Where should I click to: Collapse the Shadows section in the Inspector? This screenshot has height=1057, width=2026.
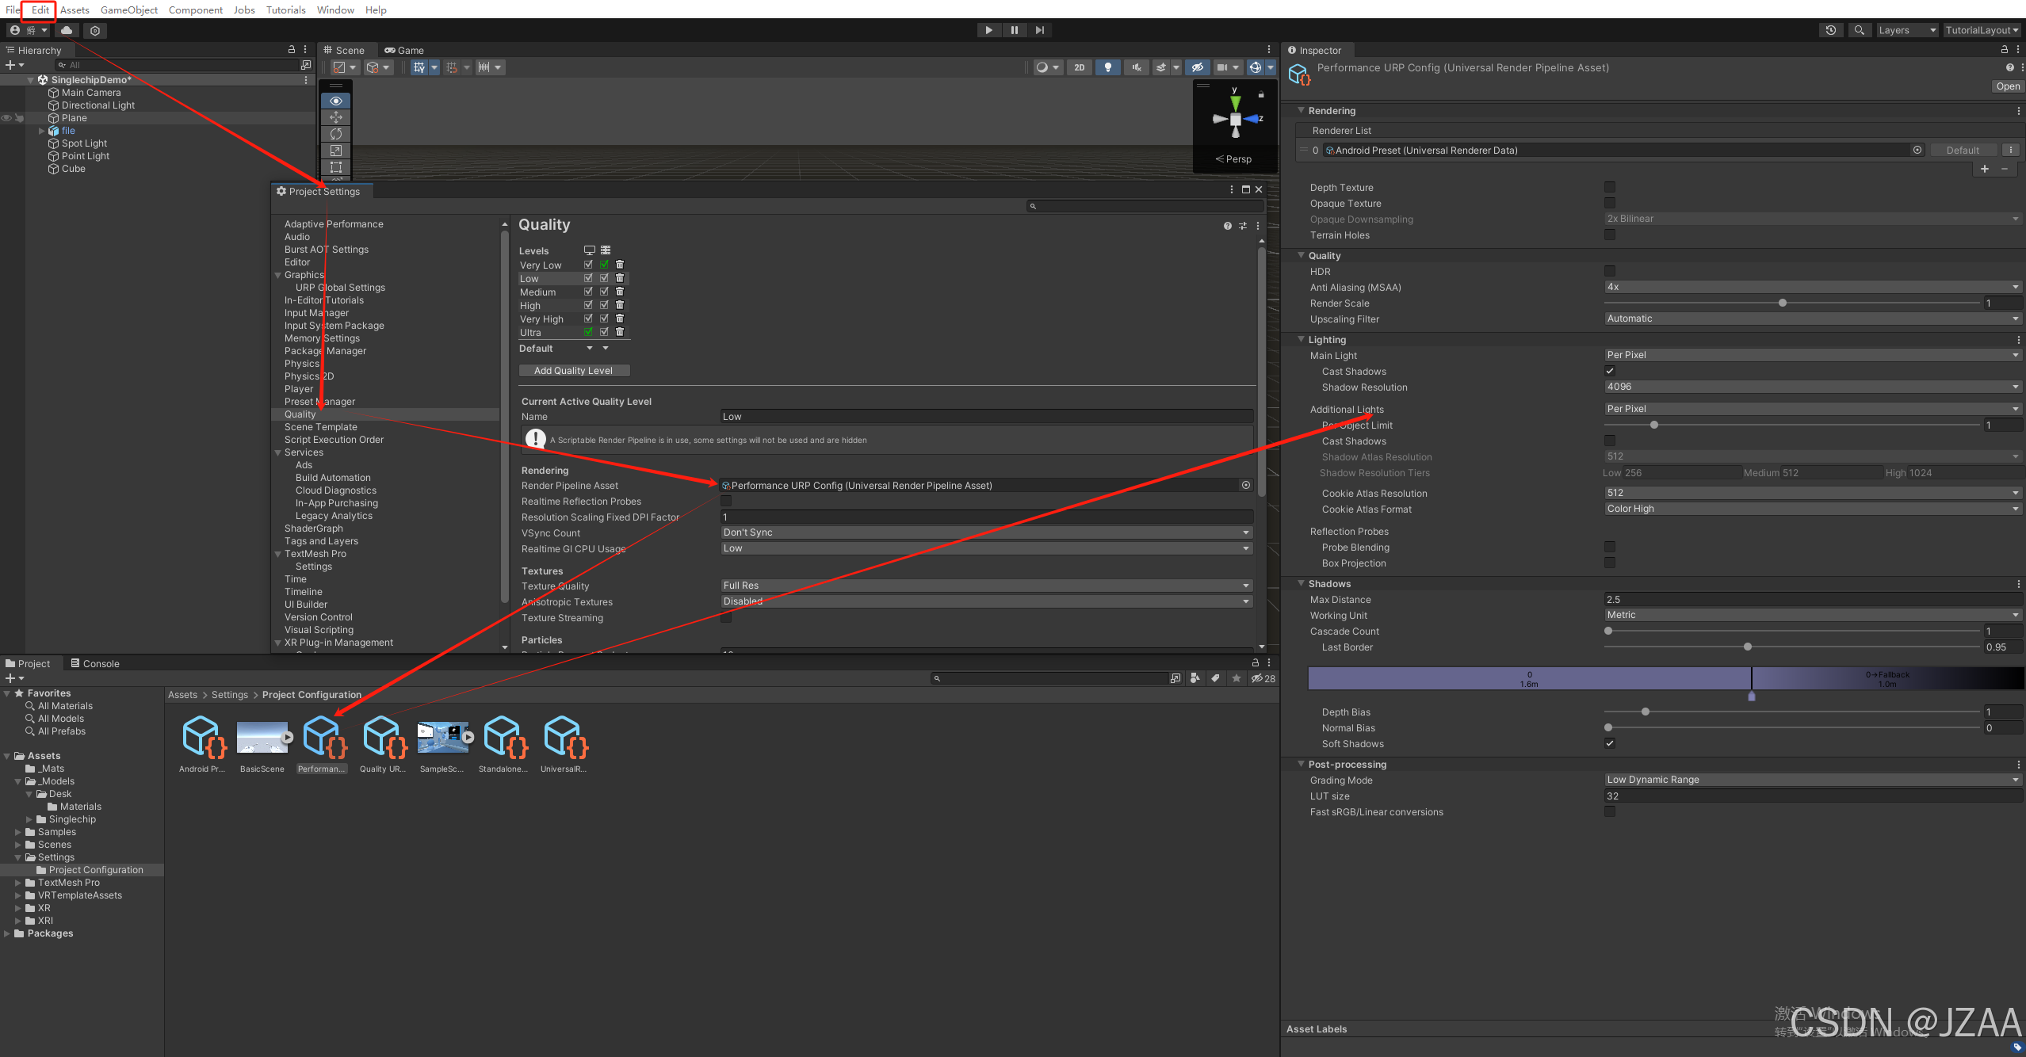[1302, 583]
